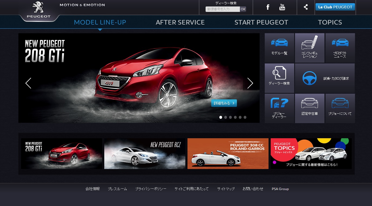372x206 pixels.
Task: Click the OK dealer search button
Action: pyautogui.click(x=243, y=9)
